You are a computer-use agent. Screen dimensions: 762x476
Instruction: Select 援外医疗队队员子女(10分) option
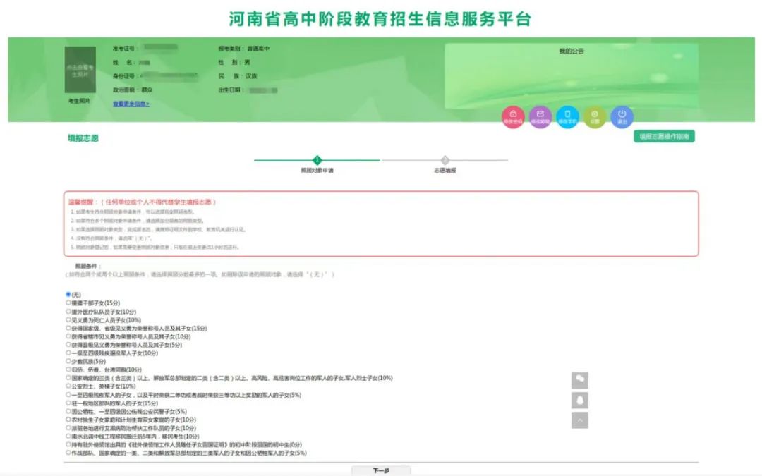68,312
